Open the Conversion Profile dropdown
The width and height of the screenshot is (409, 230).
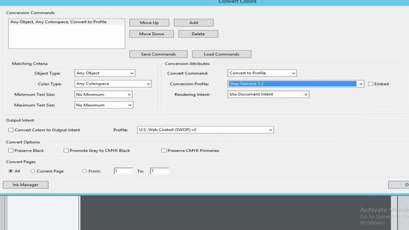click(296, 84)
